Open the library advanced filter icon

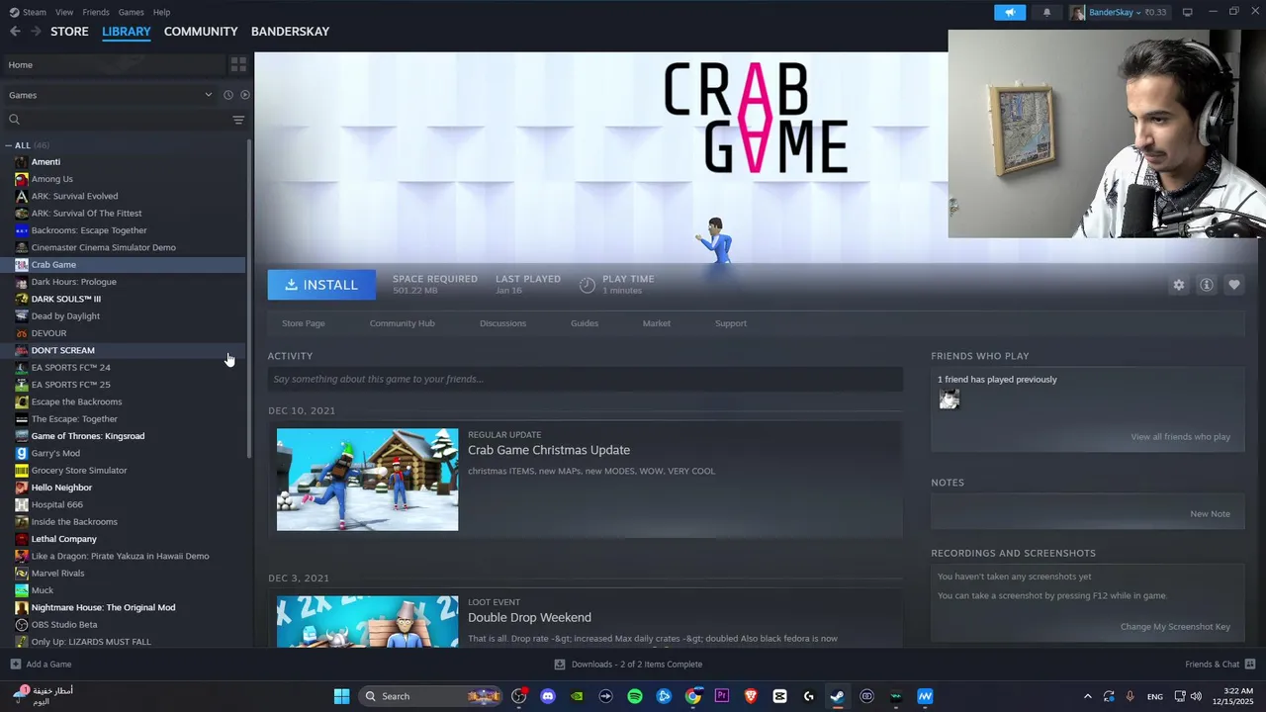pyautogui.click(x=238, y=120)
